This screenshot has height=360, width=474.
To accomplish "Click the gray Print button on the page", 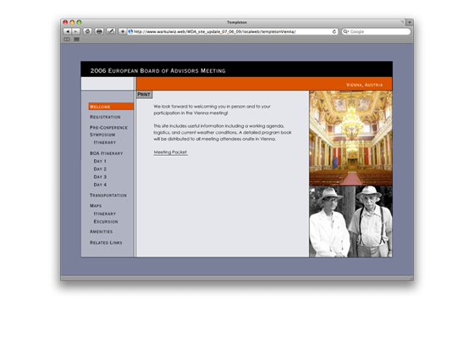I will (144, 94).
